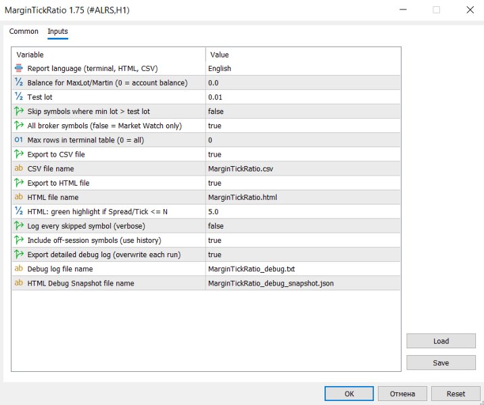Select 'Max rows in terminal table' label
The width and height of the screenshot is (484, 405).
tap(85, 140)
